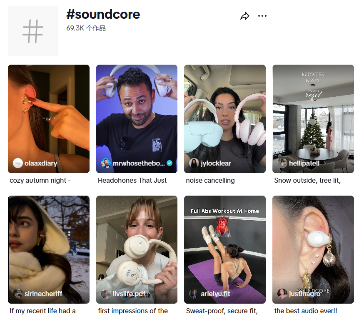The width and height of the screenshot is (359, 322).
Task: Click the verified badge beside mrwhosethebo...
Action: click(170, 163)
